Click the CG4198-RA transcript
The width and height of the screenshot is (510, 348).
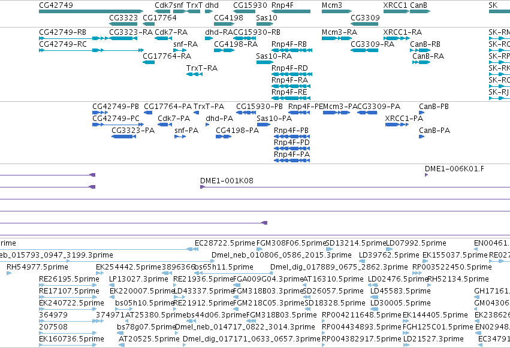point(224,50)
